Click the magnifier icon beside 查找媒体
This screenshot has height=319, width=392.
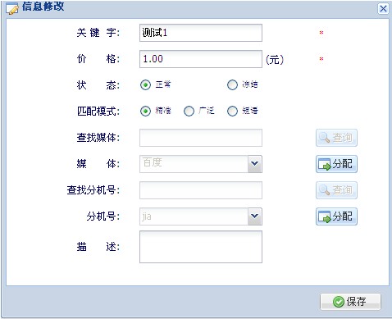(324, 138)
